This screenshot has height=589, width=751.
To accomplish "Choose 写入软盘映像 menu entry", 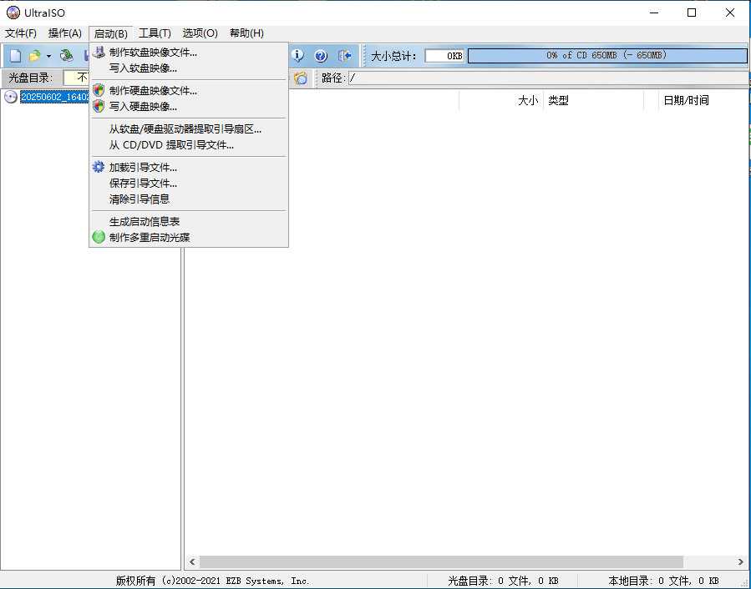I will pos(189,68).
